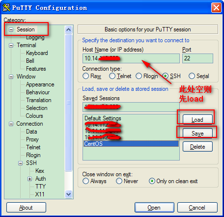Image resolution: width=224 pixels, height=217 pixels.
Task: Click the PuTTY icon in title bar
Action: click(x=6, y=7)
